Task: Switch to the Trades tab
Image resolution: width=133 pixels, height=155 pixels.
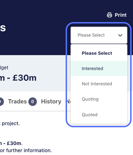Action: pyautogui.click(x=17, y=102)
